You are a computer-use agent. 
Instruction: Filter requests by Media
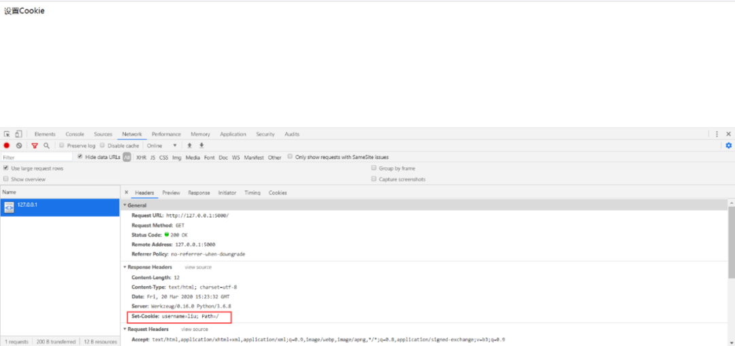[x=193, y=157]
